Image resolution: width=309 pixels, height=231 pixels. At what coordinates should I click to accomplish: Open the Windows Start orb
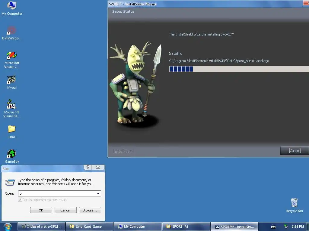(8, 227)
